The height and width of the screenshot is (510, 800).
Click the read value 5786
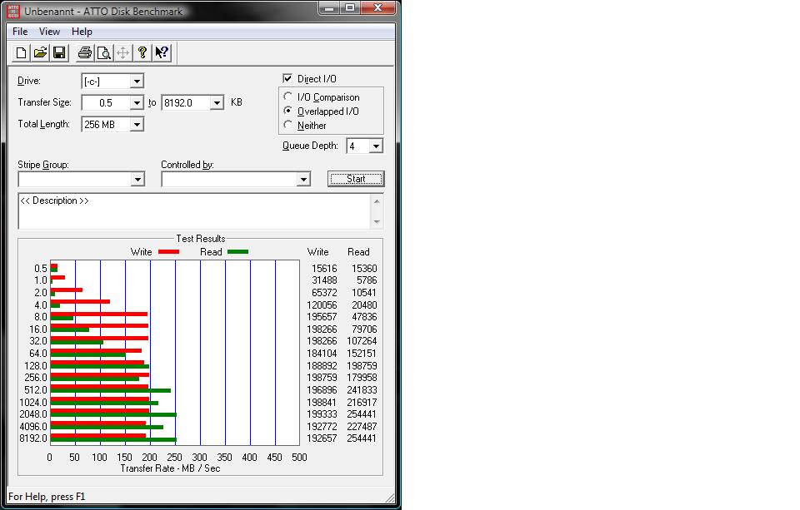367,280
